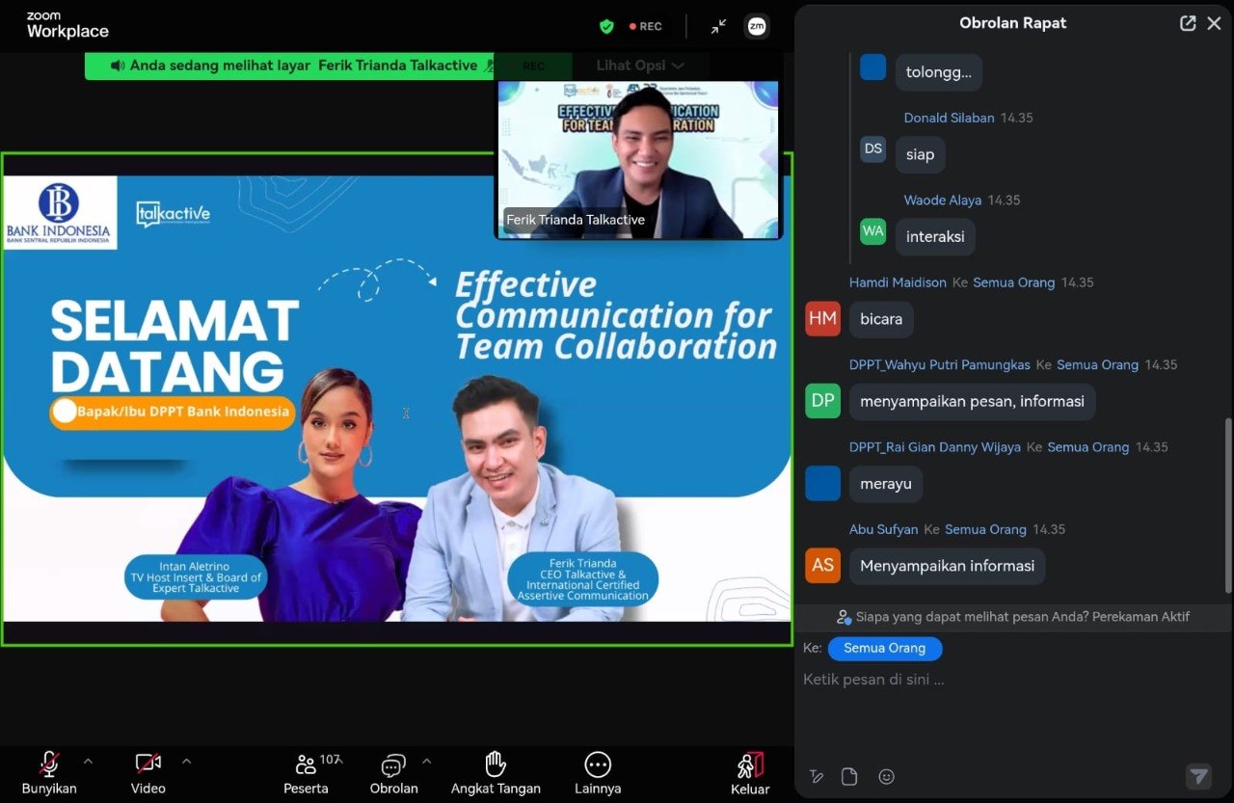Select the message 'Menyampaikan informasi'
Viewport: 1234px width, 803px height.
point(947,566)
